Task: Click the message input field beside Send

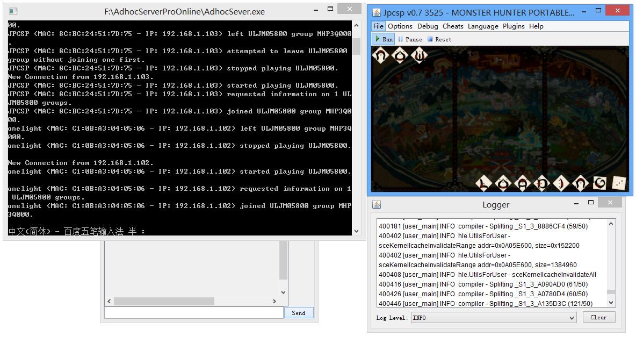Action: pyautogui.click(x=193, y=313)
